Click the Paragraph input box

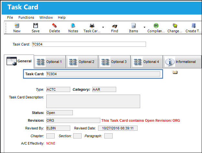[108, 136]
